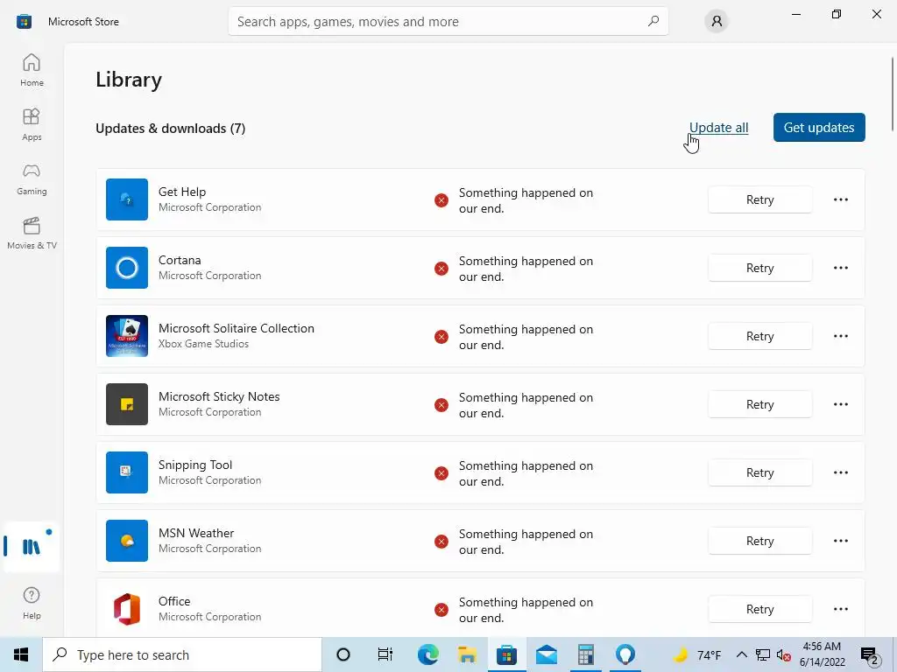Open Help from the sidebar
This screenshot has width=897, height=672.
tap(32, 603)
